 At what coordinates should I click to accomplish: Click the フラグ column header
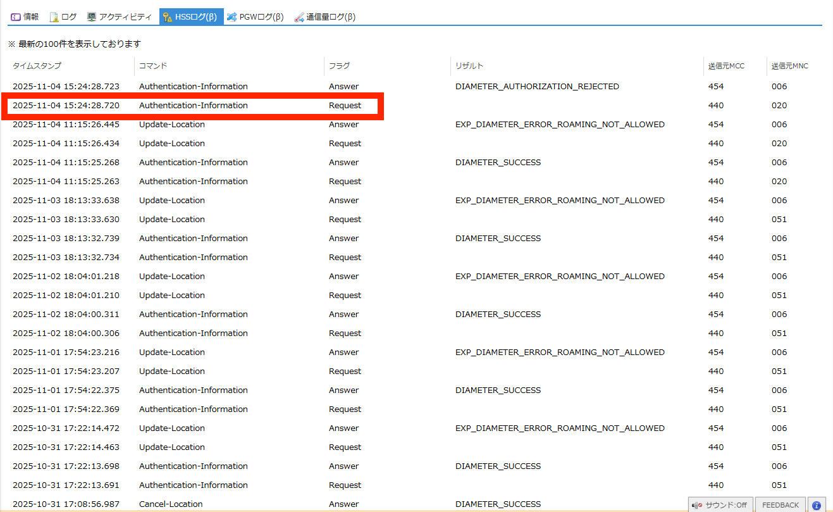point(339,66)
